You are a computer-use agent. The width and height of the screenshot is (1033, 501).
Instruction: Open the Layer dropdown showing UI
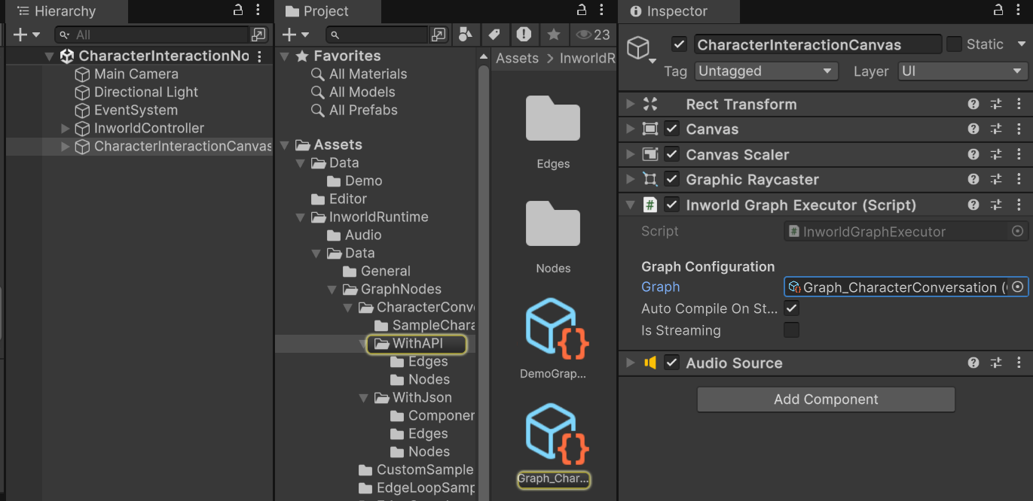(x=962, y=71)
